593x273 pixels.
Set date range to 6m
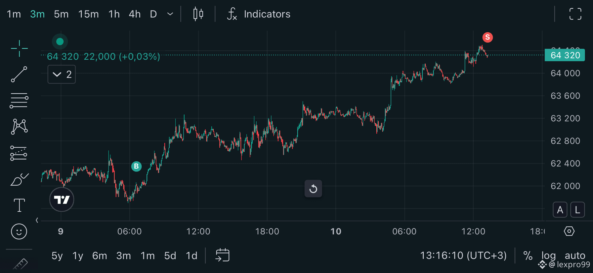pos(100,256)
